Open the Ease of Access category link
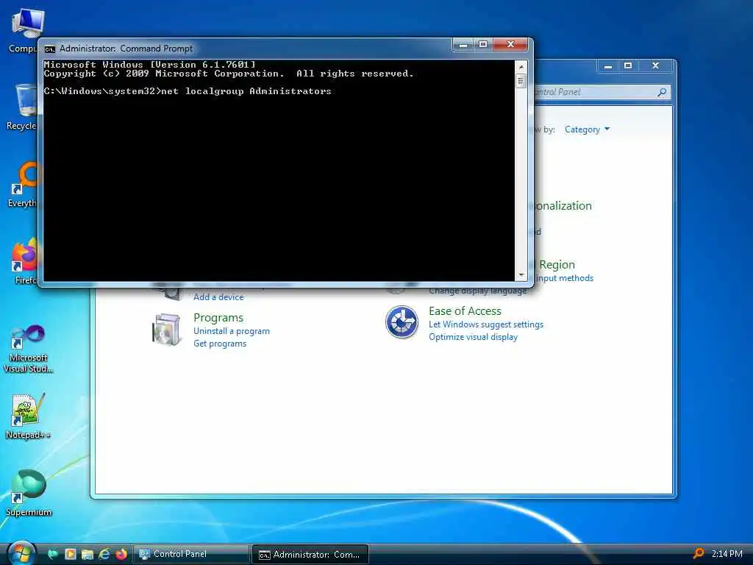The height and width of the screenshot is (565, 753). click(465, 311)
